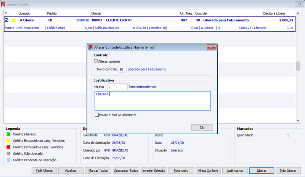Click the light blue Crédito Pendente legend swatch
This screenshot has height=177, width=305.
click(x=8, y=160)
